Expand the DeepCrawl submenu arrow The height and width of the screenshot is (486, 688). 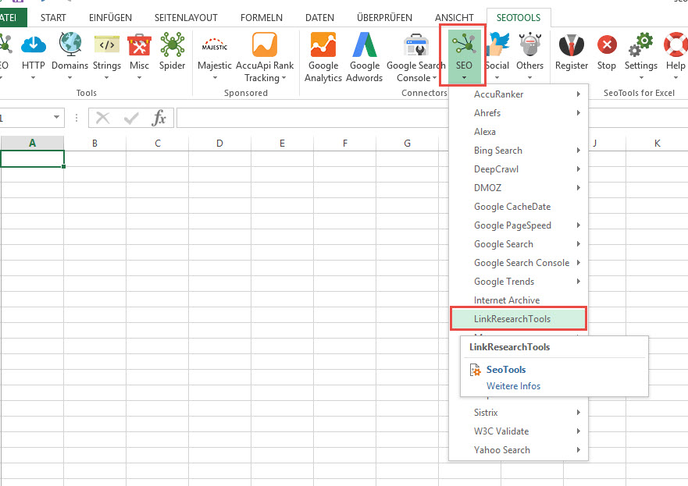(x=579, y=169)
